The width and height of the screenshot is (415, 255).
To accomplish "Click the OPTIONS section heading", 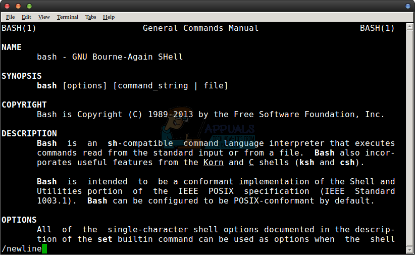I will pyautogui.click(x=19, y=220).
